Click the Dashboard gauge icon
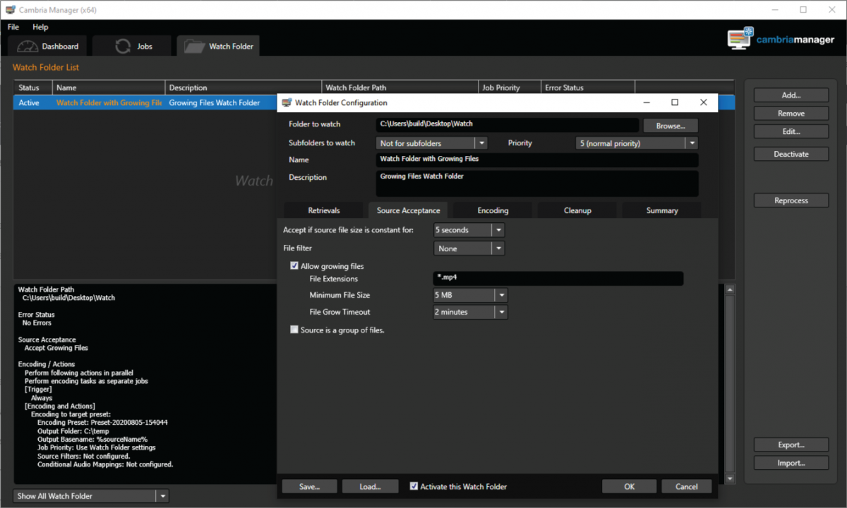The image size is (847, 508). coord(28,47)
